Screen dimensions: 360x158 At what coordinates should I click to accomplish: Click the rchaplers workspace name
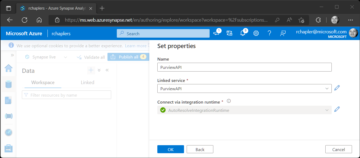61,34
